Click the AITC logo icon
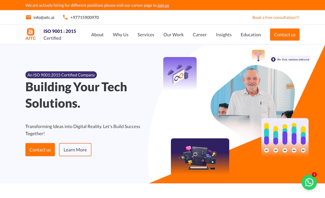This screenshot has width=325, height=198. pos(31,34)
